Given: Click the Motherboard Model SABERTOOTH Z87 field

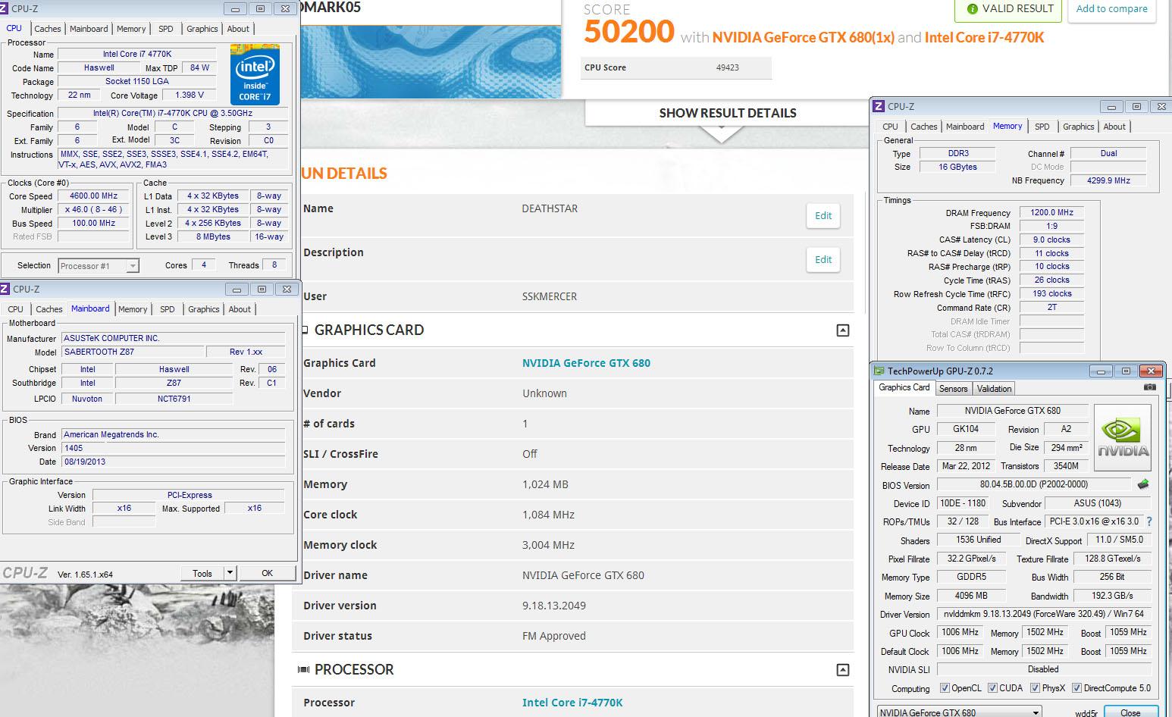Looking at the screenshot, I should 133,352.
